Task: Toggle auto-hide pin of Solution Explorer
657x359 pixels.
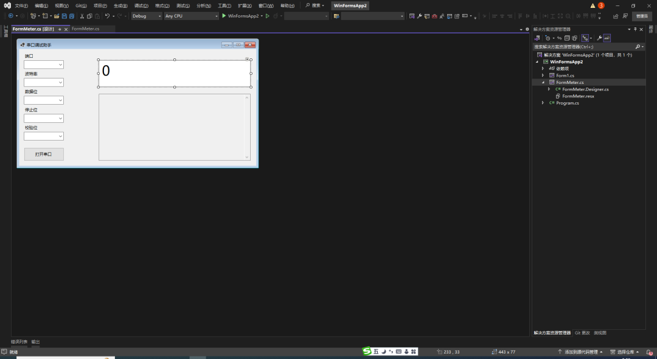Action: pyautogui.click(x=635, y=29)
